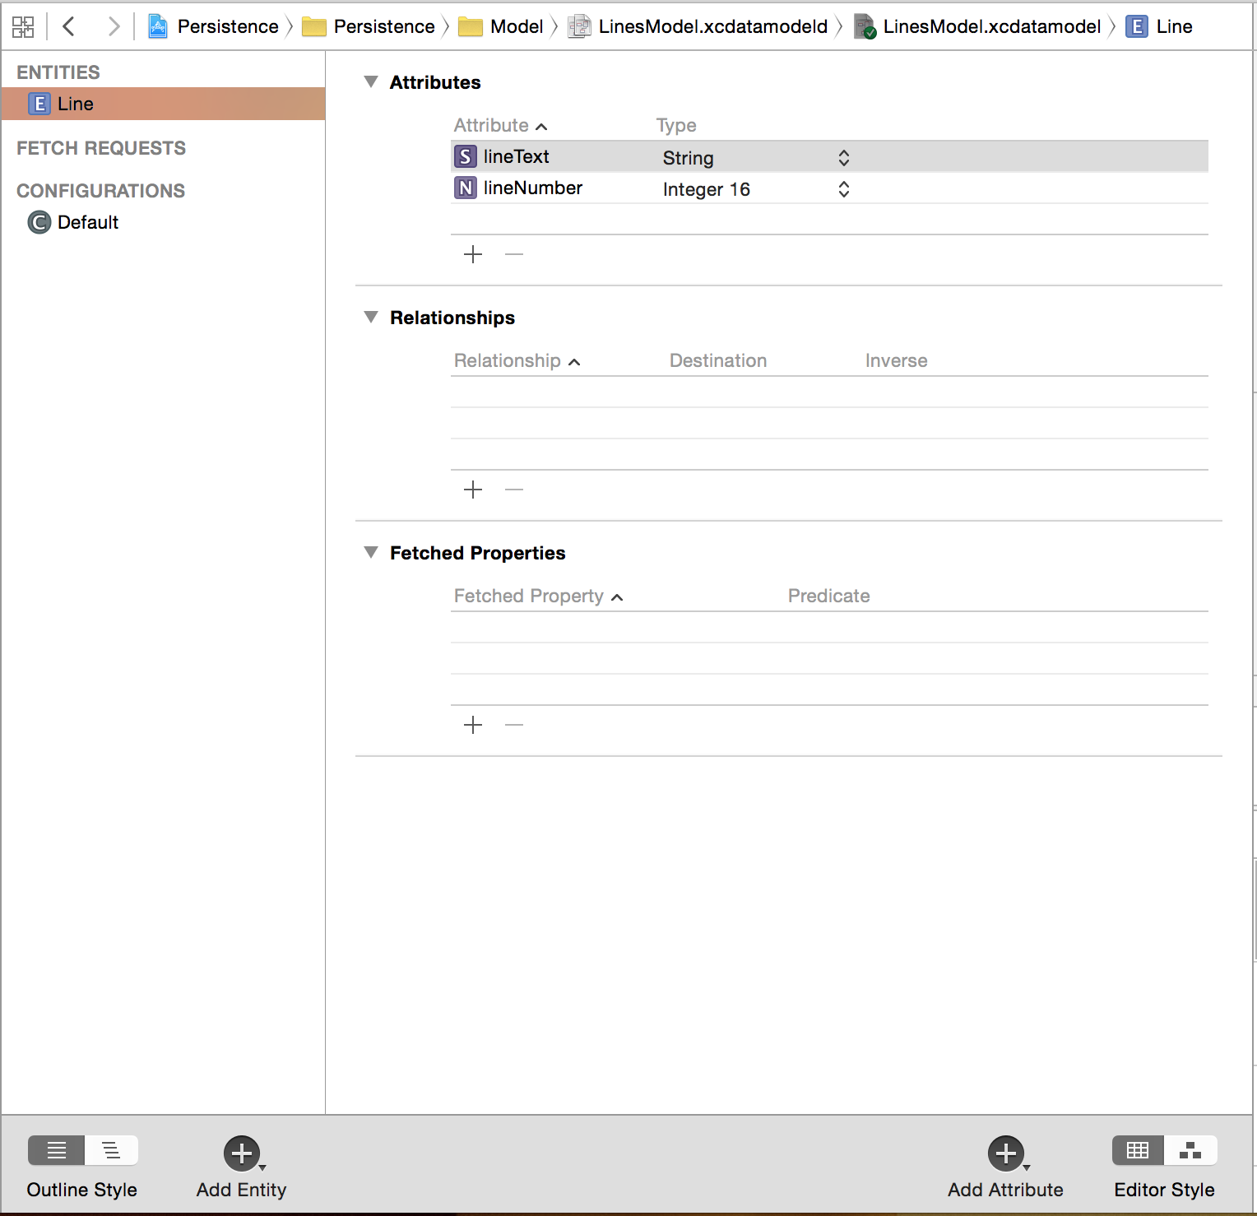This screenshot has width=1257, height=1216.
Task: Add a new attribute with plus button
Action: 473,254
